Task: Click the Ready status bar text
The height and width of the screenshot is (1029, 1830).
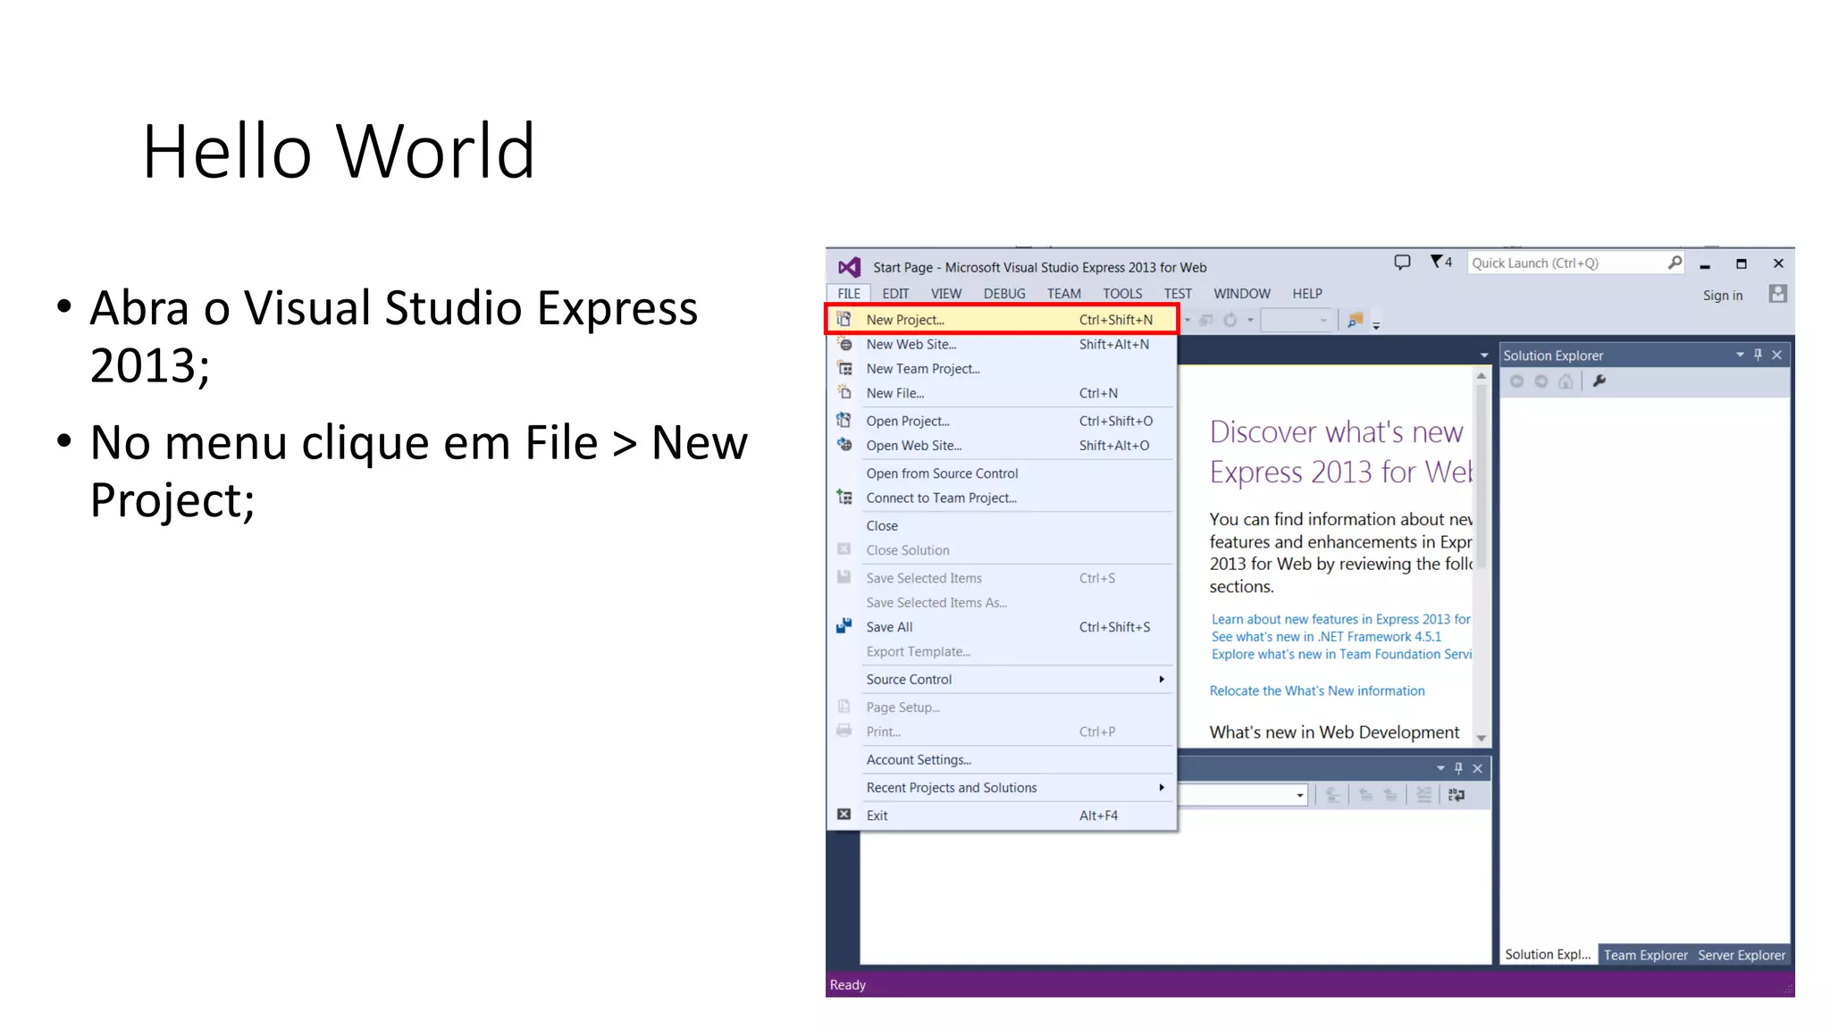Action: coord(848,984)
